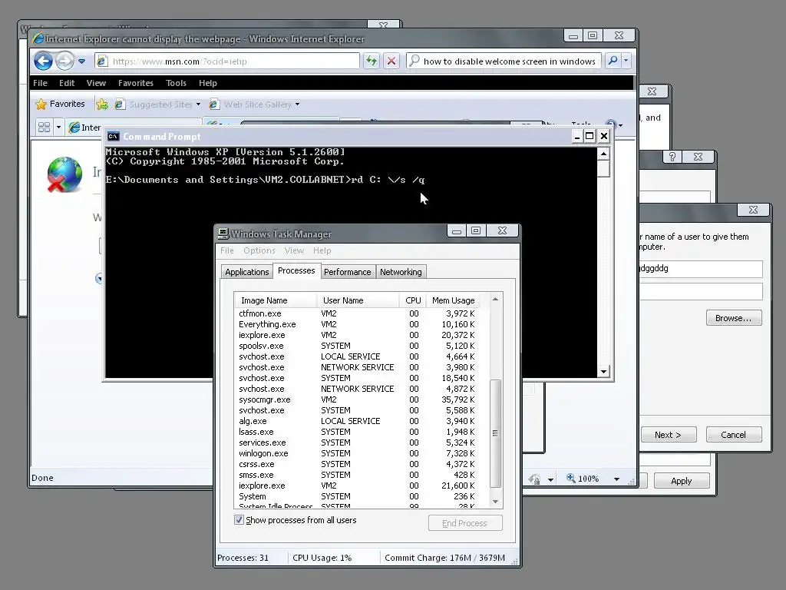786x590 pixels.
Task: Click the Command Prompt scrollbar up arrow
Action: (603, 154)
